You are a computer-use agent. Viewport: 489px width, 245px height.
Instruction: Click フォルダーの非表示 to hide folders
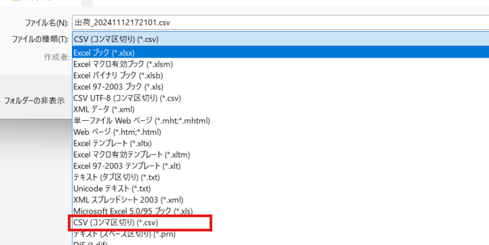click(x=35, y=101)
